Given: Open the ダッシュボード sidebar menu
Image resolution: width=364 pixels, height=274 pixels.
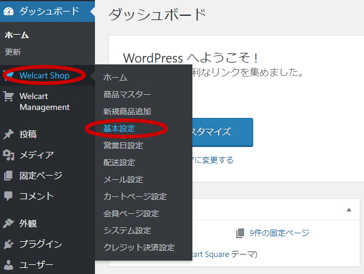Looking at the screenshot, I should 47,11.
